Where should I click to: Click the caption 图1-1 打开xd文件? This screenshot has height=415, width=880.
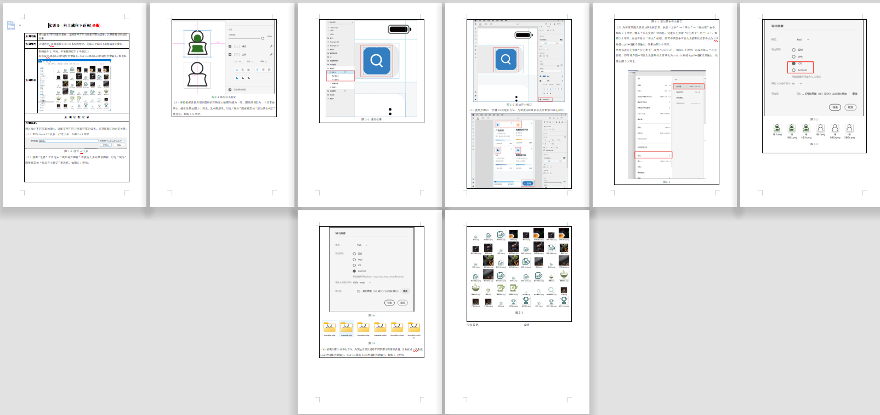76,151
